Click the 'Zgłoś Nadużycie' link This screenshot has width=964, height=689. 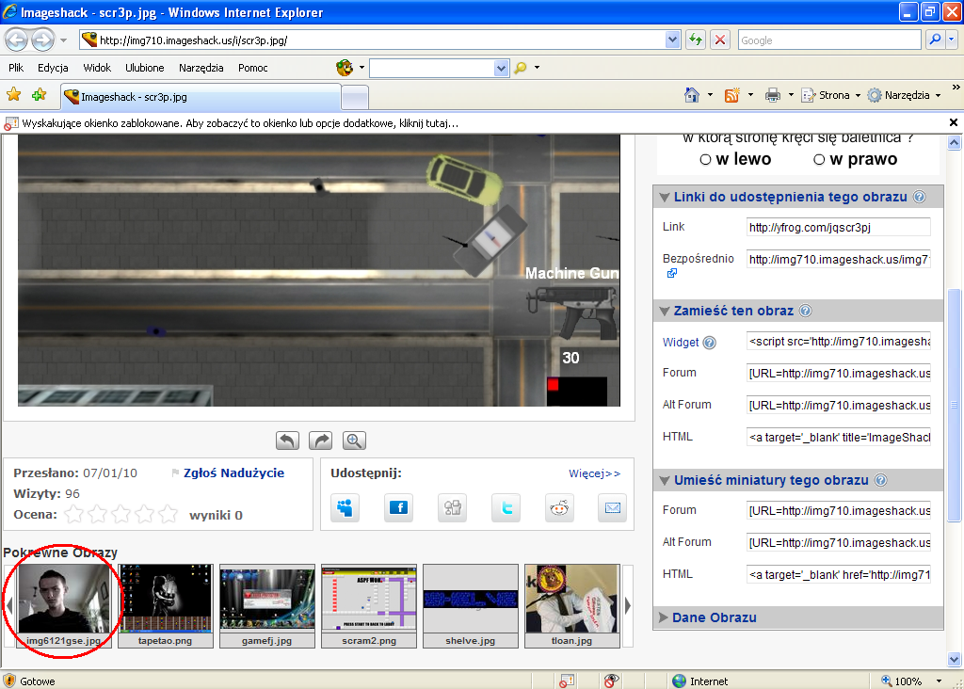click(x=233, y=473)
